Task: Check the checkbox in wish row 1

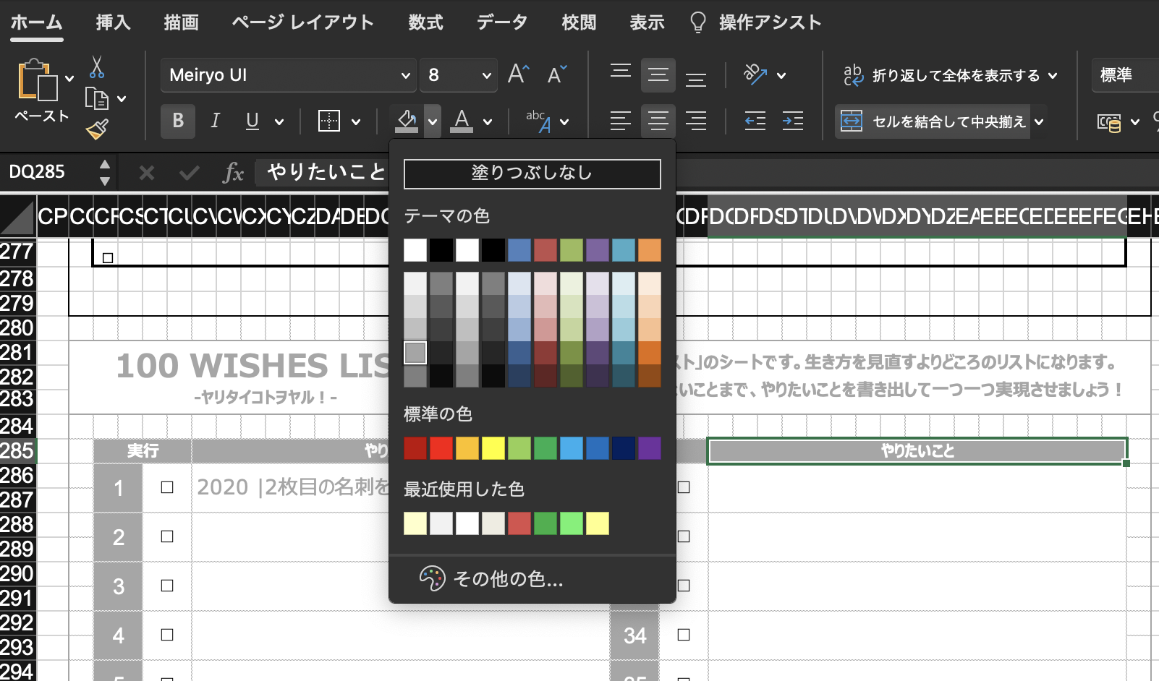Action: point(167,487)
